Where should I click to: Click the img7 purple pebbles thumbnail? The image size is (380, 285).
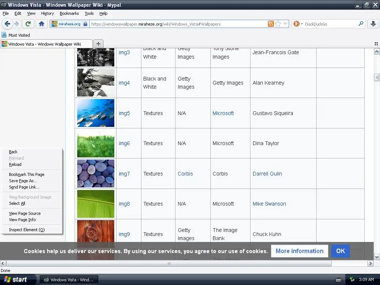pos(96,174)
